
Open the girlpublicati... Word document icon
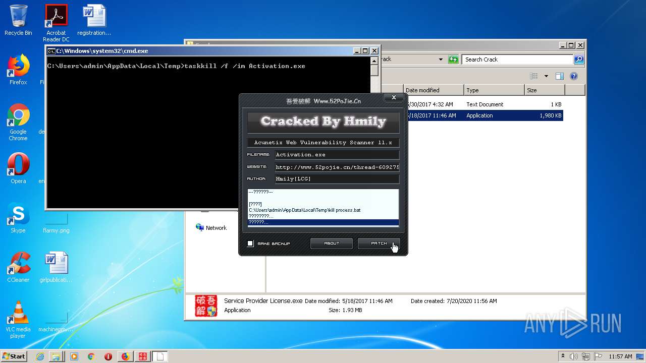[56, 267]
